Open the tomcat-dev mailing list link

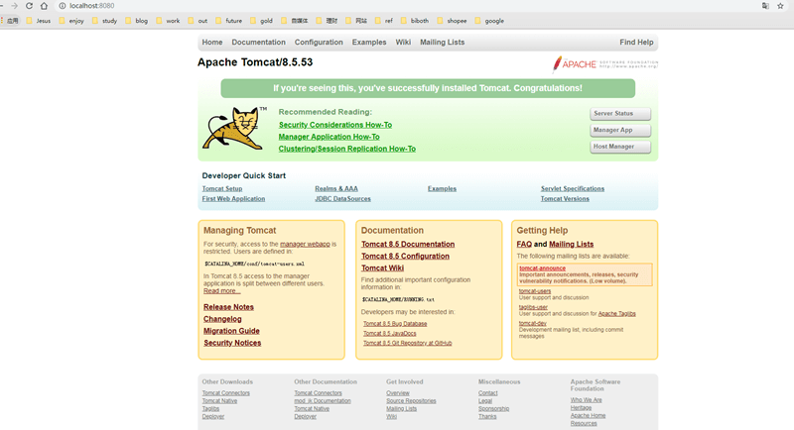pyautogui.click(x=533, y=323)
